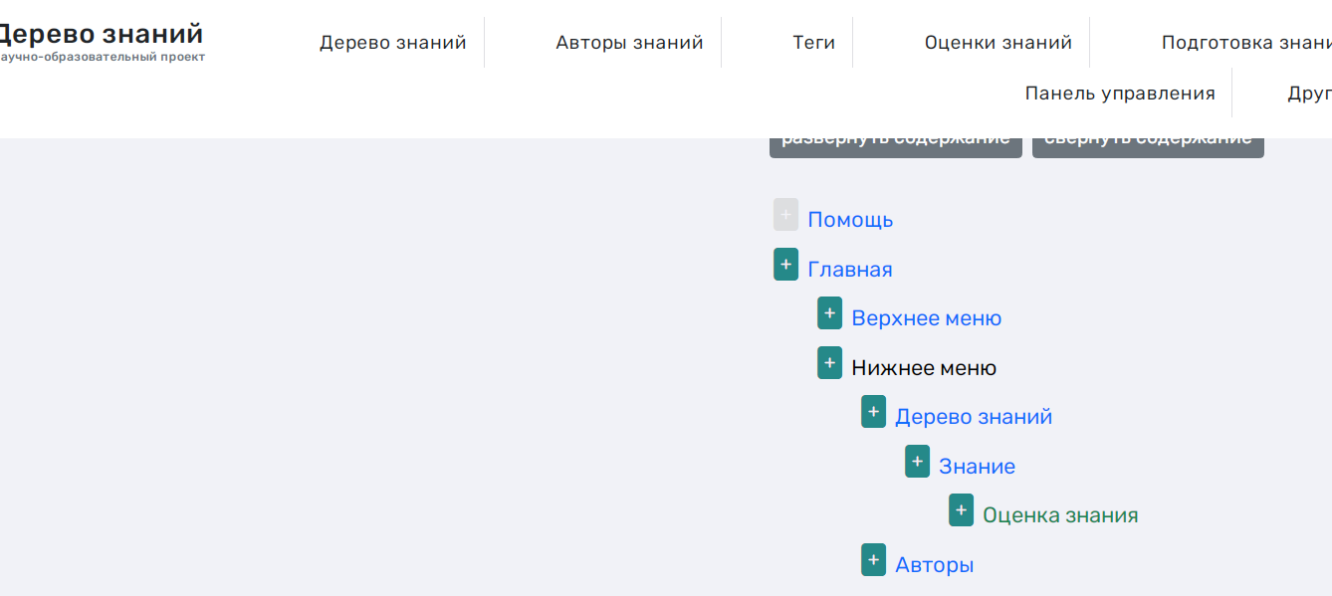Open the Оценка знания link
Screen dimensions: 1332x596
tap(1060, 514)
